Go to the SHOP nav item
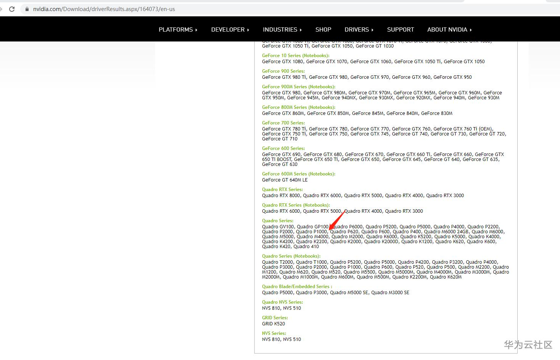 323,30
